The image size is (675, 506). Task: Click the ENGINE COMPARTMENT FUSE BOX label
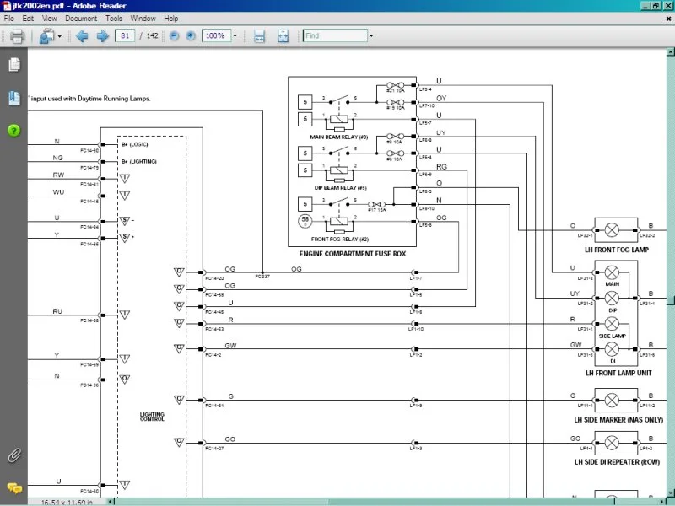point(353,254)
